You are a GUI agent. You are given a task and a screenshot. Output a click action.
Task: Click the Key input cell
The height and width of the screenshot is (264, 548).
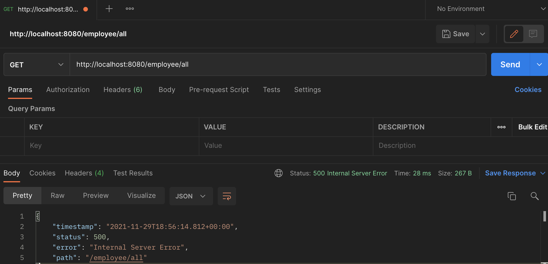[112, 146]
